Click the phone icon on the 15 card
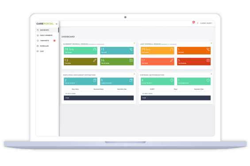Viewport: 250px width, 166px height. [131, 50]
